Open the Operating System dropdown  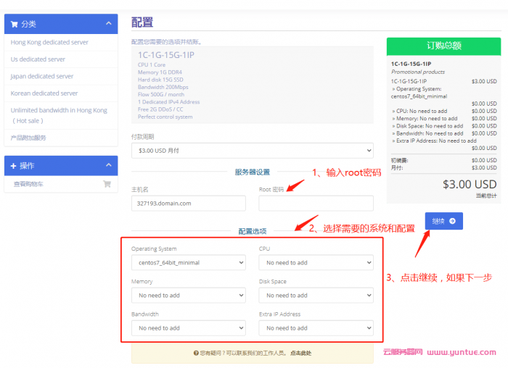pos(188,262)
